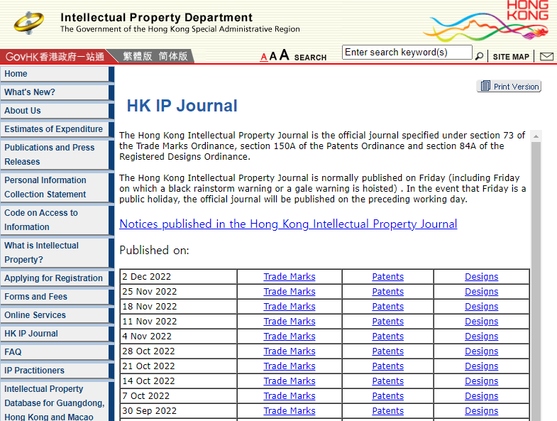Open Notices published in the Journal link
The height and width of the screenshot is (421, 557).
tap(288, 224)
